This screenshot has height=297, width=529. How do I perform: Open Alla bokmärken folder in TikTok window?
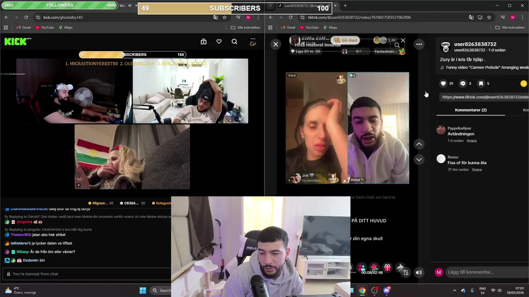point(510,28)
